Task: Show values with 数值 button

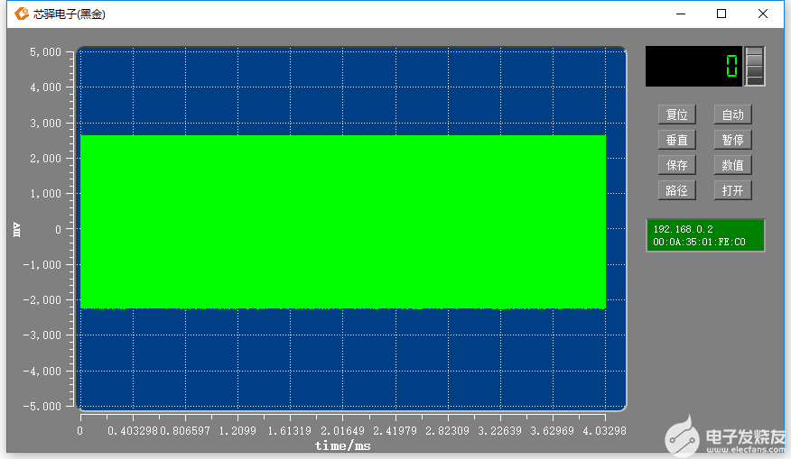Action: 732,165
